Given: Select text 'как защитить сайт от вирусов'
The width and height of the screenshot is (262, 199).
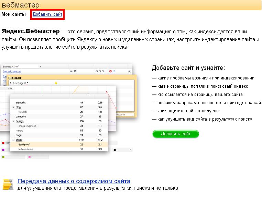Looking at the screenshot, I should tap(188, 111).
